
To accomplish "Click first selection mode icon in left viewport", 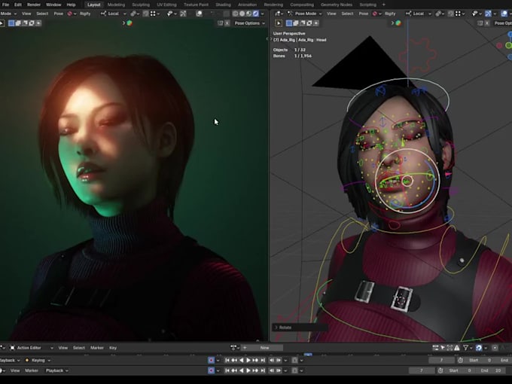I will click(x=11, y=23).
